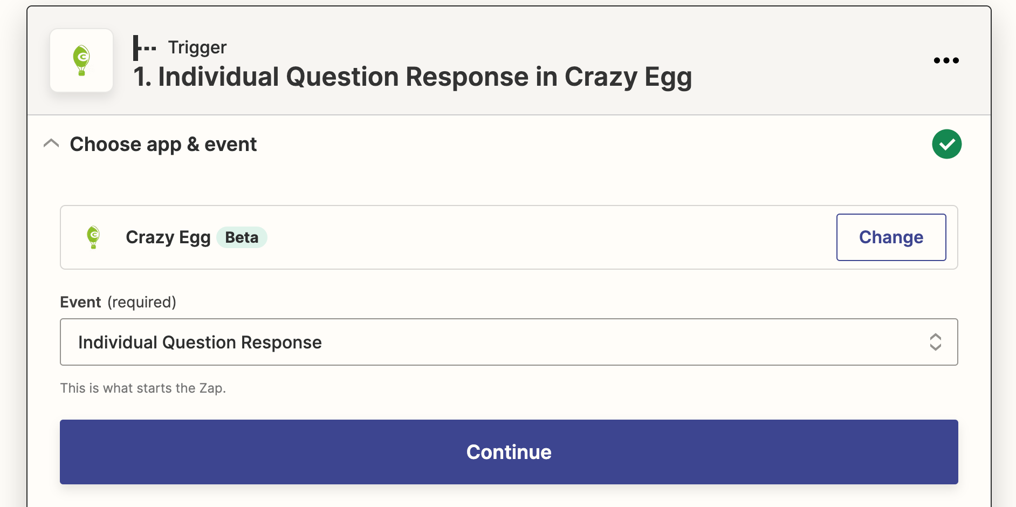Viewport: 1016px width, 507px height.
Task: Click the Continue button
Action: (x=509, y=452)
